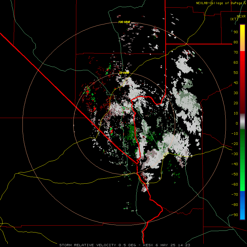Click the "-70" value on the velocity scale

(x=235, y=195)
